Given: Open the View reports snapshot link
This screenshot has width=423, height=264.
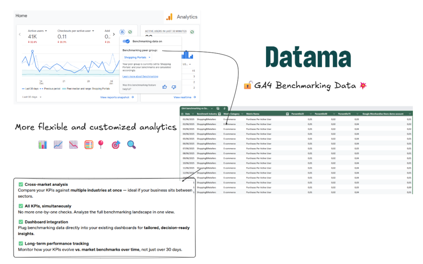Looking at the screenshot, I should pyautogui.click(x=117, y=97).
